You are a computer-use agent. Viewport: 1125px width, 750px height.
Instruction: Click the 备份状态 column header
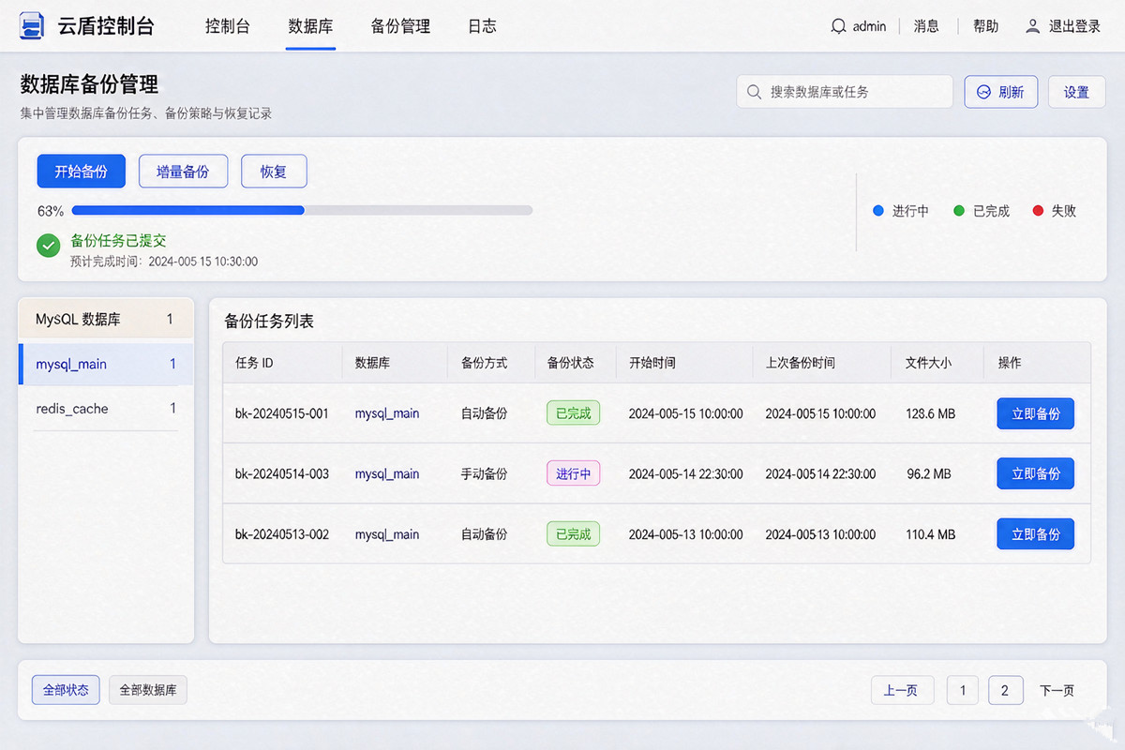(x=570, y=363)
